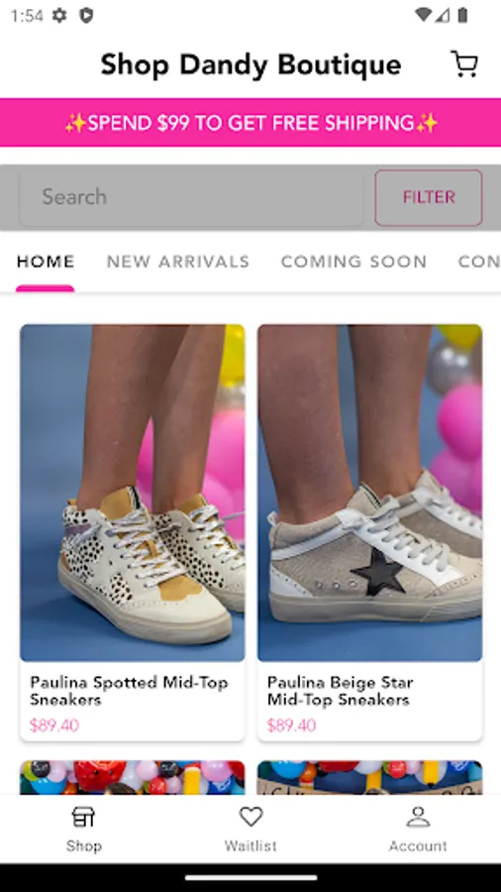Open the Waitlist heart icon

pyautogui.click(x=250, y=817)
